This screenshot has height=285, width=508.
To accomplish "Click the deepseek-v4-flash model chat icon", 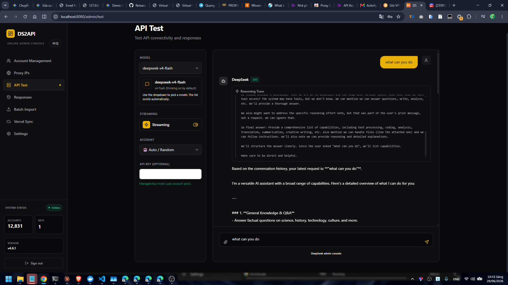I will click(x=147, y=84).
